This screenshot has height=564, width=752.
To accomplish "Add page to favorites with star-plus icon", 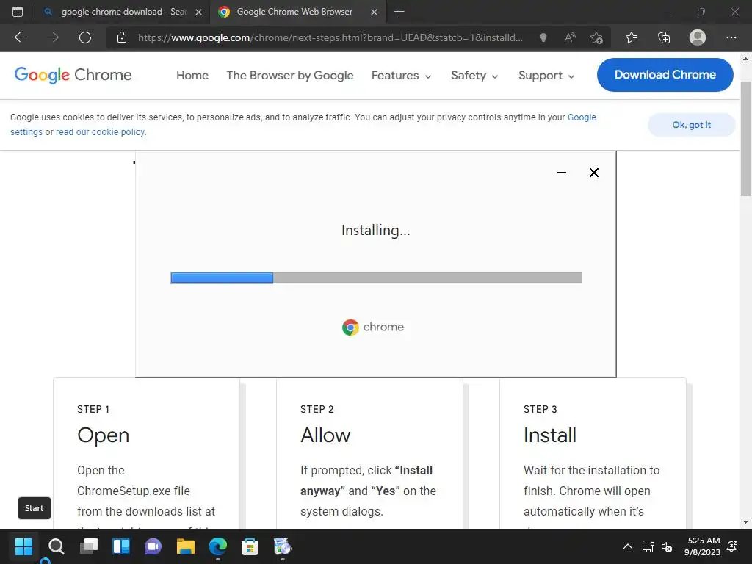I will [x=596, y=37].
